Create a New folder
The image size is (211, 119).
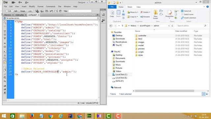click(155, 15)
